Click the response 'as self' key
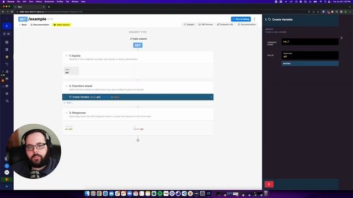 tap(69, 129)
